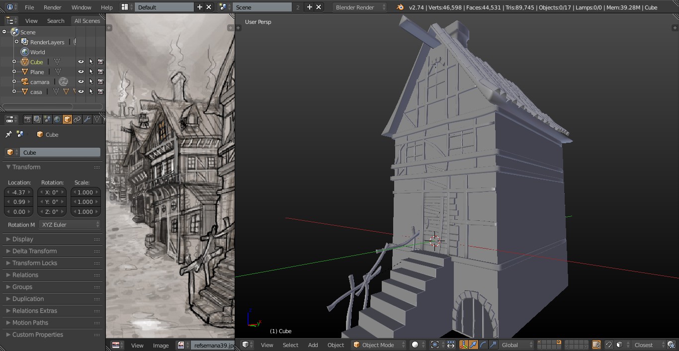This screenshot has width=679, height=351.
Task: Toggle the 3D manipulator widget
Action: coord(463,345)
